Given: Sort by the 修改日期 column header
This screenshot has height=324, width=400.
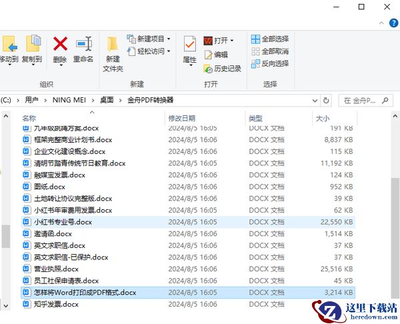Looking at the screenshot, I should 181,119.
